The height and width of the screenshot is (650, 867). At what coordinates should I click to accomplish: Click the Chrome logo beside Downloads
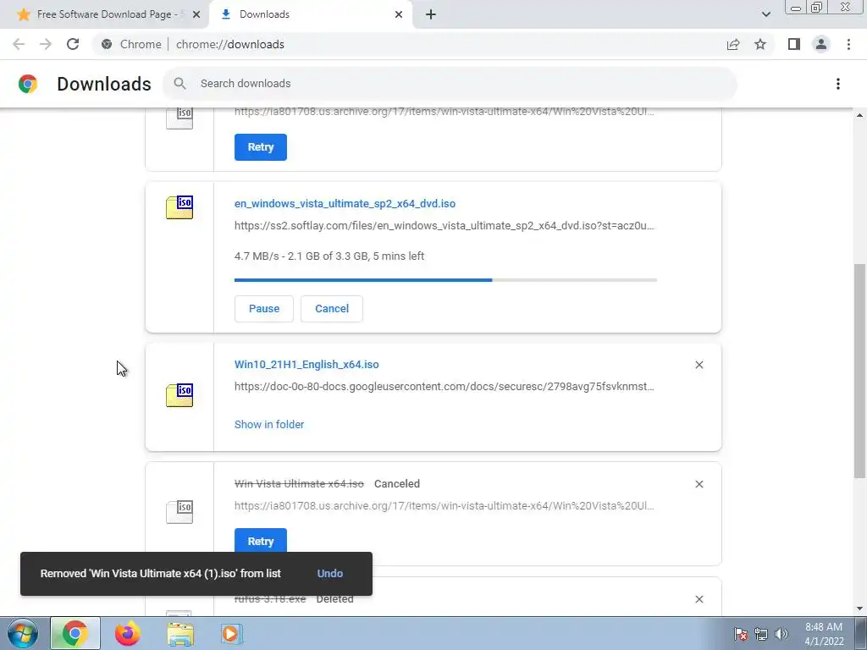(28, 84)
